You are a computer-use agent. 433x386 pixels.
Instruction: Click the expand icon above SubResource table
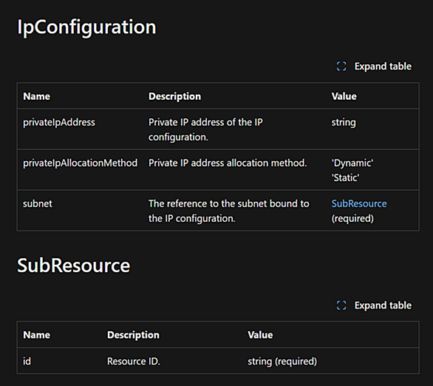coord(341,305)
